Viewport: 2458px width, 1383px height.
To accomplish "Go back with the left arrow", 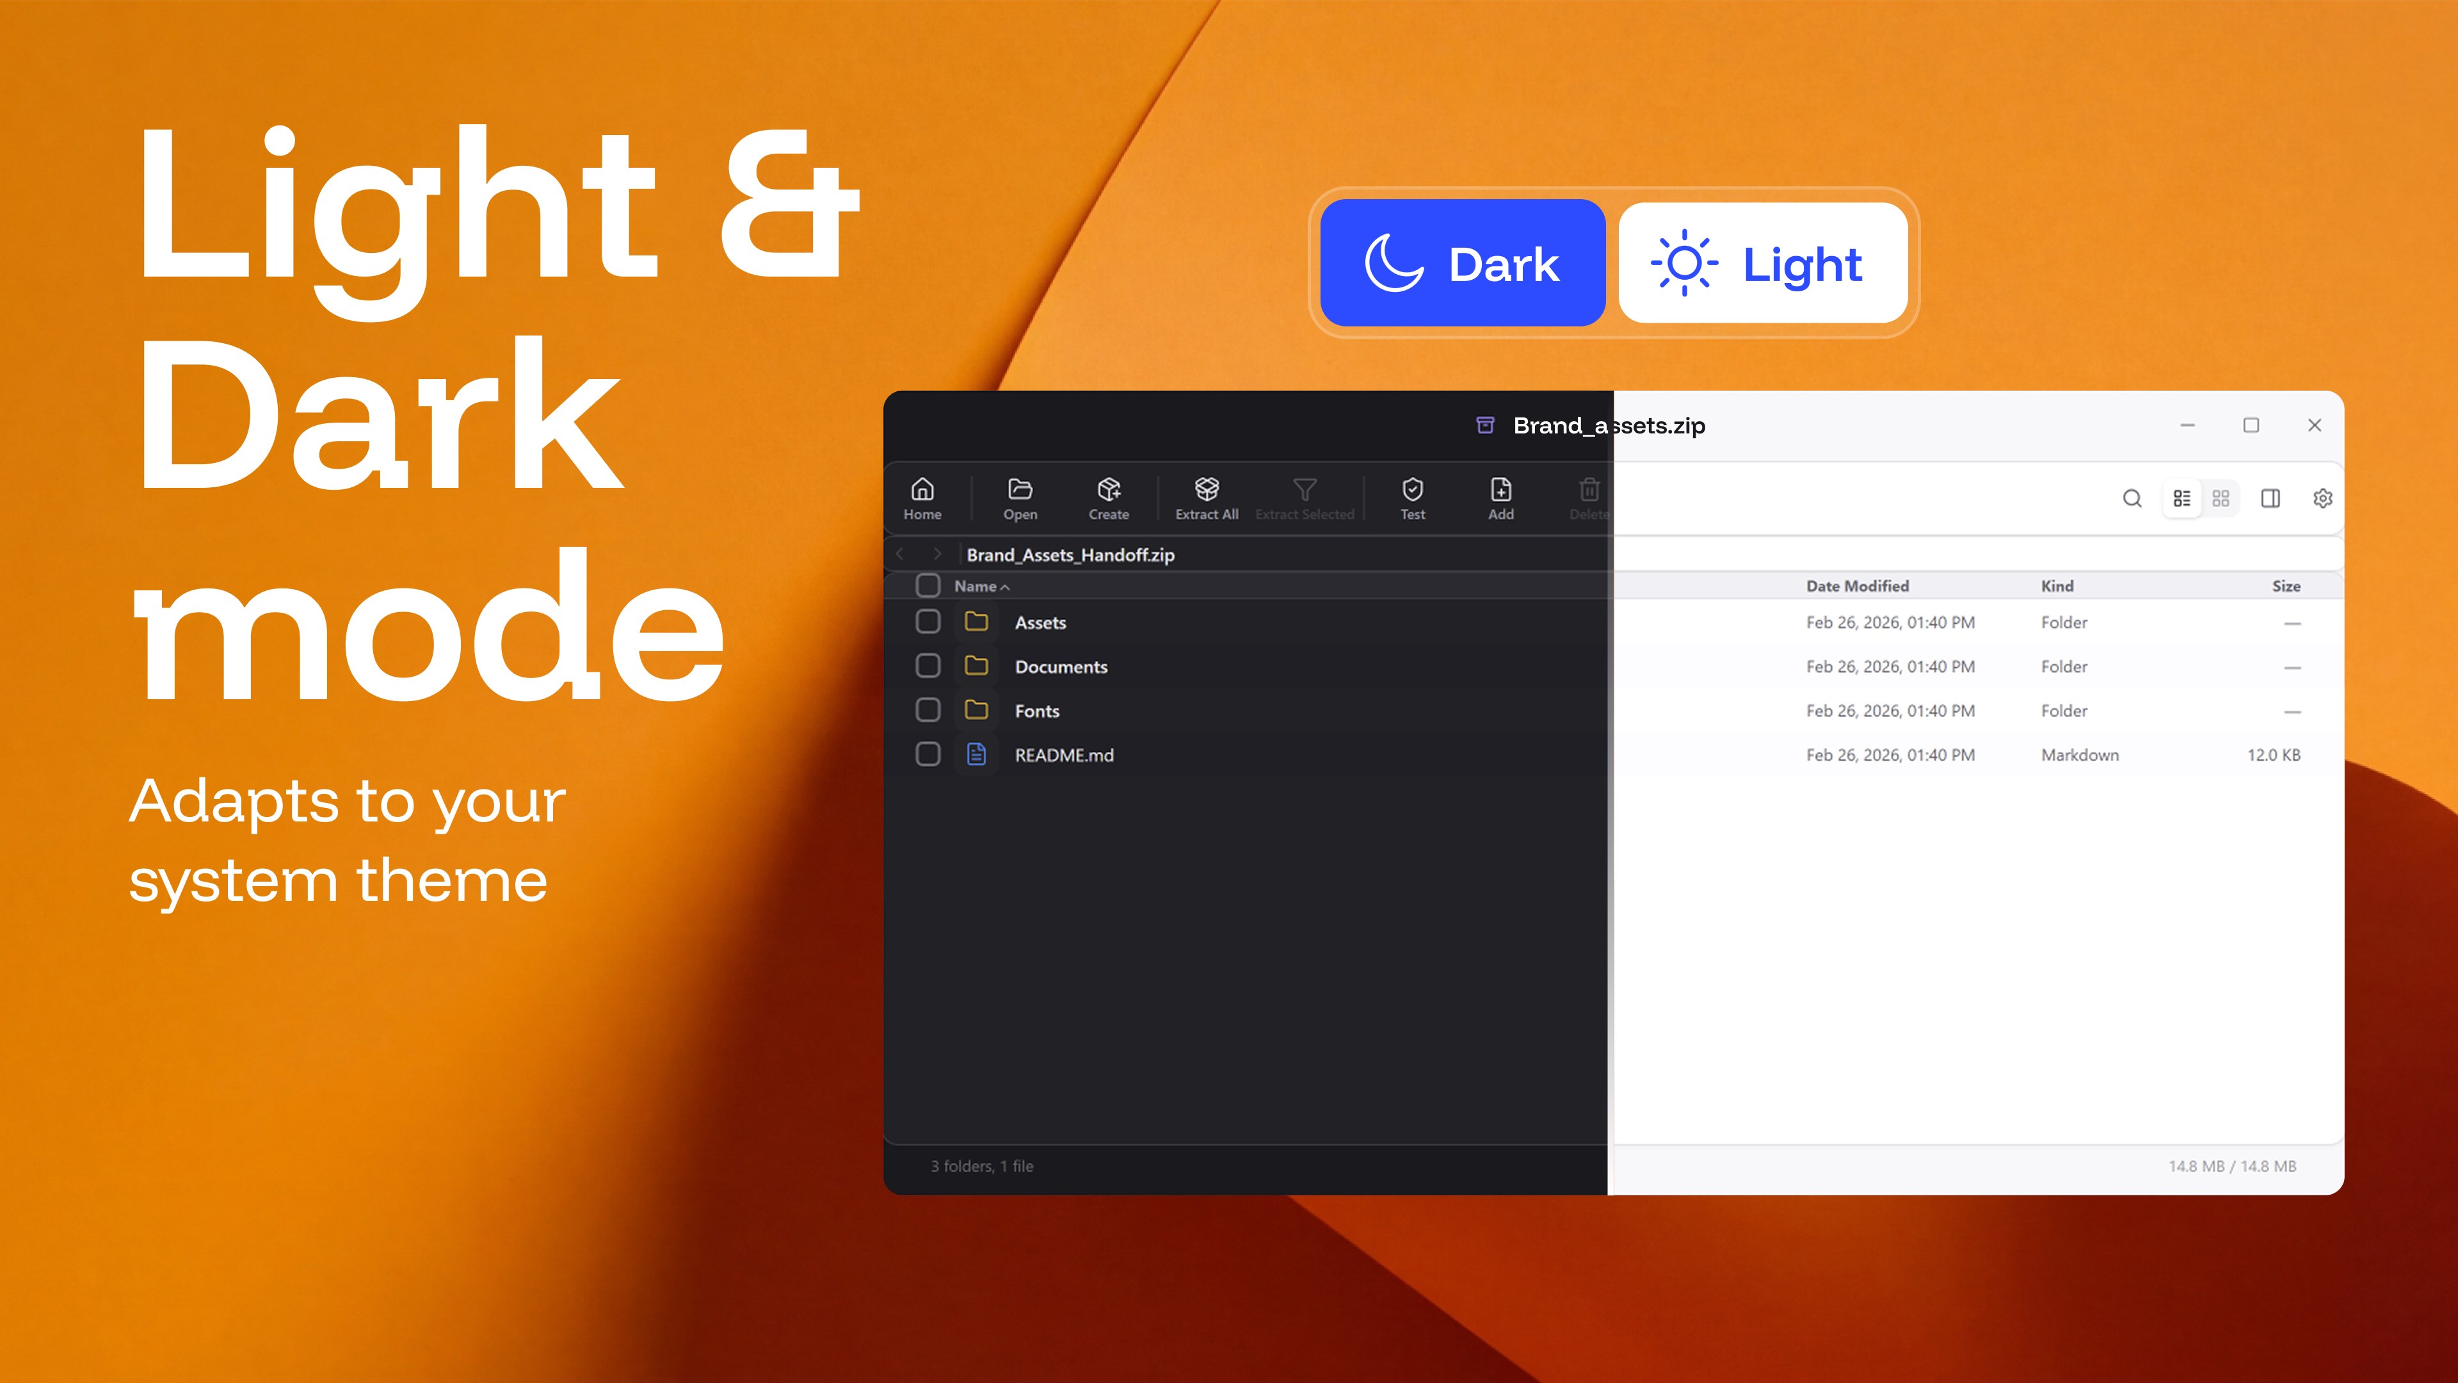I will (899, 554).
